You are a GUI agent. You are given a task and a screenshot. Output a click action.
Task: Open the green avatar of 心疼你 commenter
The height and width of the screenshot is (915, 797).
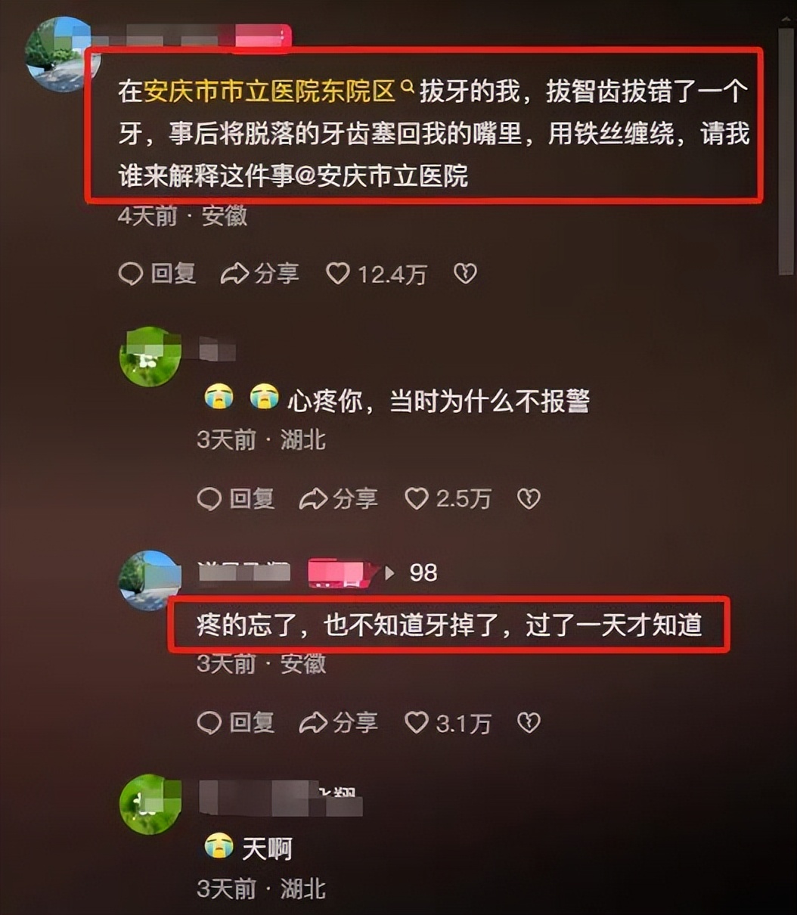click(150, 356)
